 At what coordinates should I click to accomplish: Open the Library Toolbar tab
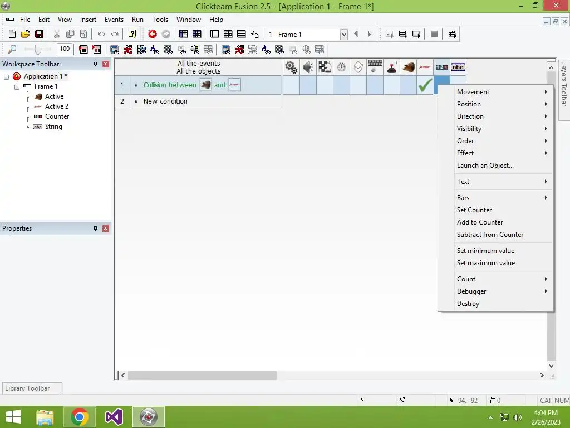(32, 388)
